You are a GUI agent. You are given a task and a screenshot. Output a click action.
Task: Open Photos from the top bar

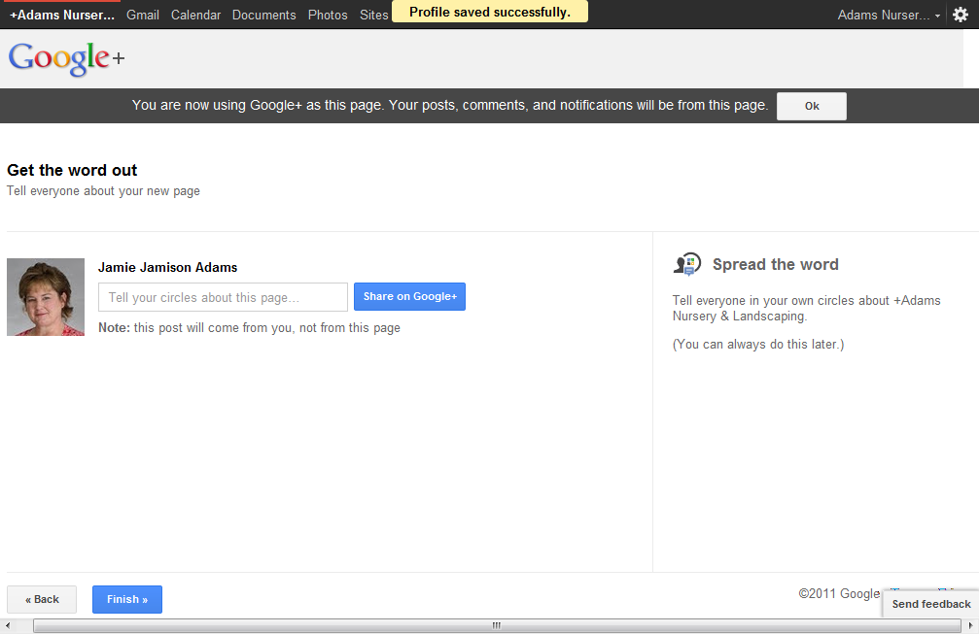(328, 15)
